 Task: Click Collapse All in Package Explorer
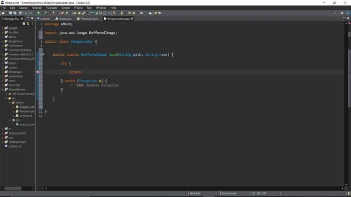pos(24,24)
